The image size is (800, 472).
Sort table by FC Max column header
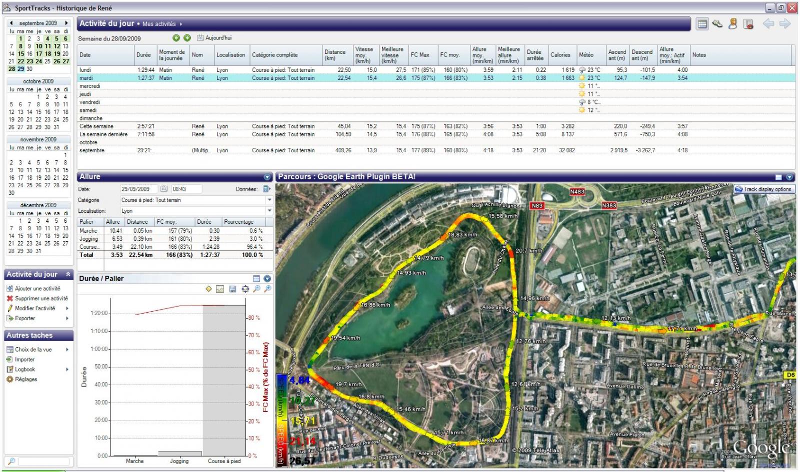pos(423,55)
